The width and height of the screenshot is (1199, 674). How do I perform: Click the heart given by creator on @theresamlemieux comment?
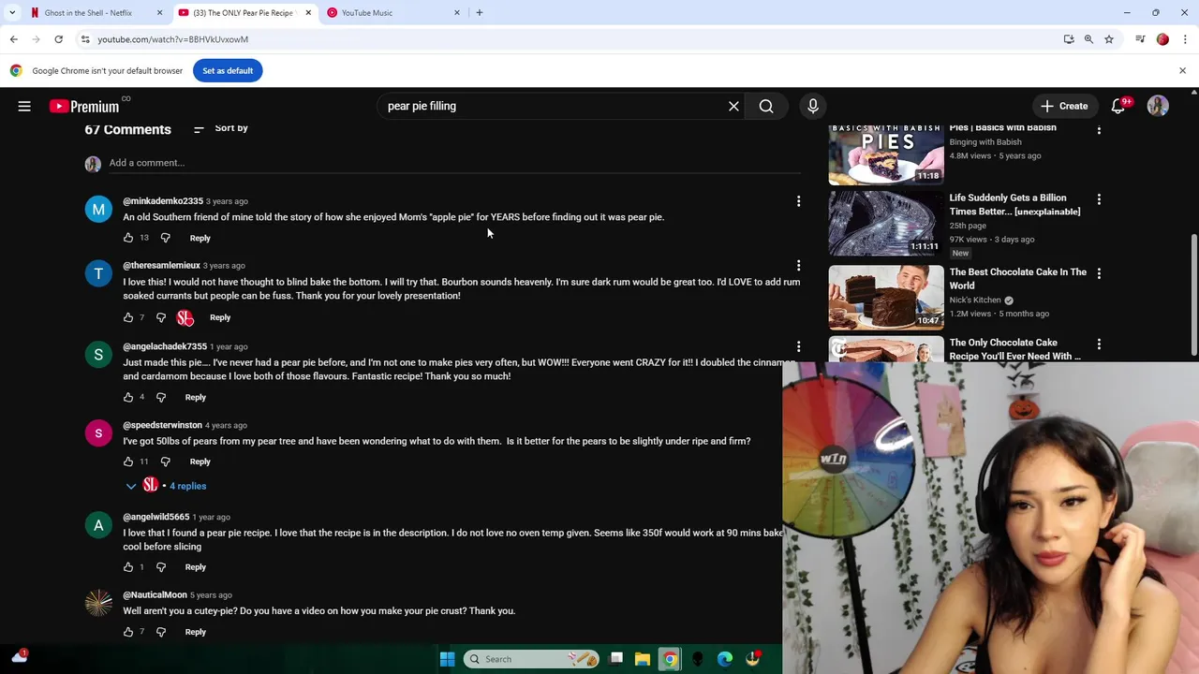pyautogui.click(x=185, y=318)
